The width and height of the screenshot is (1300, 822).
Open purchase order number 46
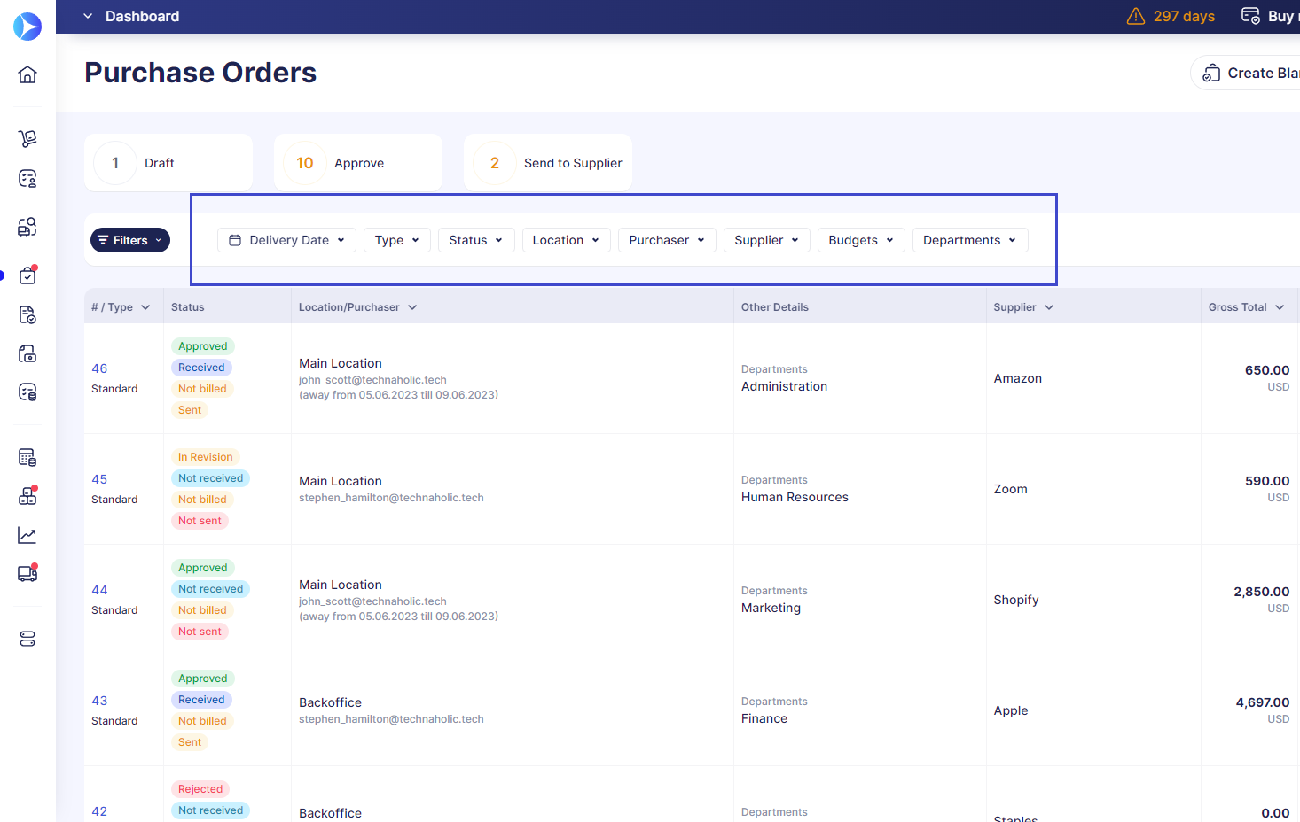[x=99, y=368]
